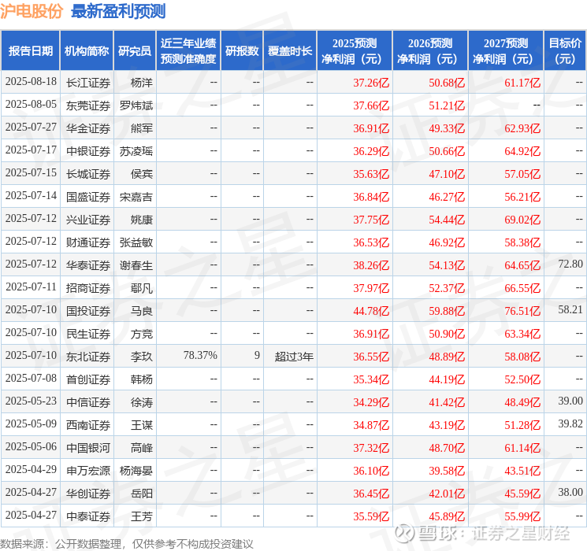Click the 报告日期 column header

pos(30,50)
